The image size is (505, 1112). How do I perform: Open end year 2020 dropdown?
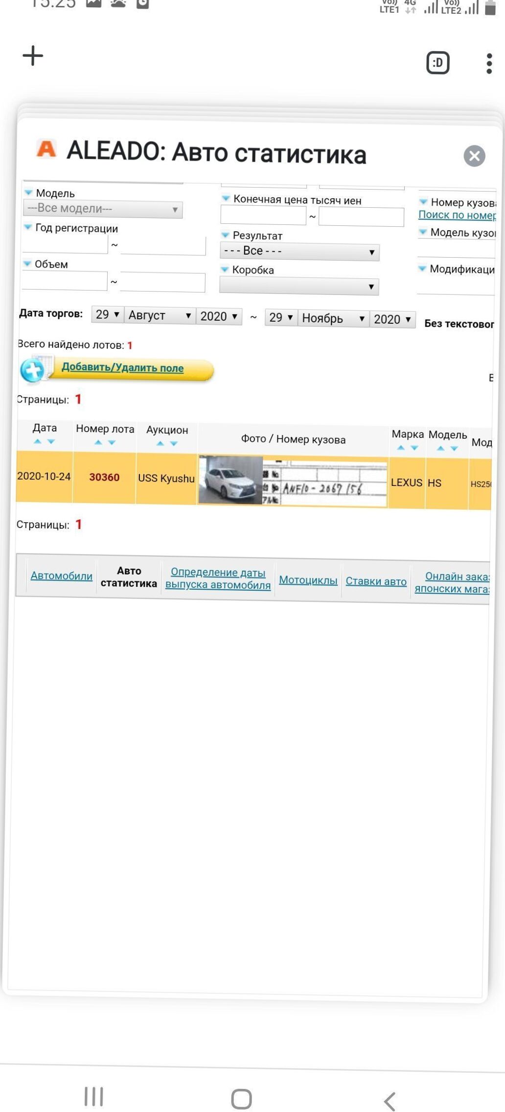392,319
